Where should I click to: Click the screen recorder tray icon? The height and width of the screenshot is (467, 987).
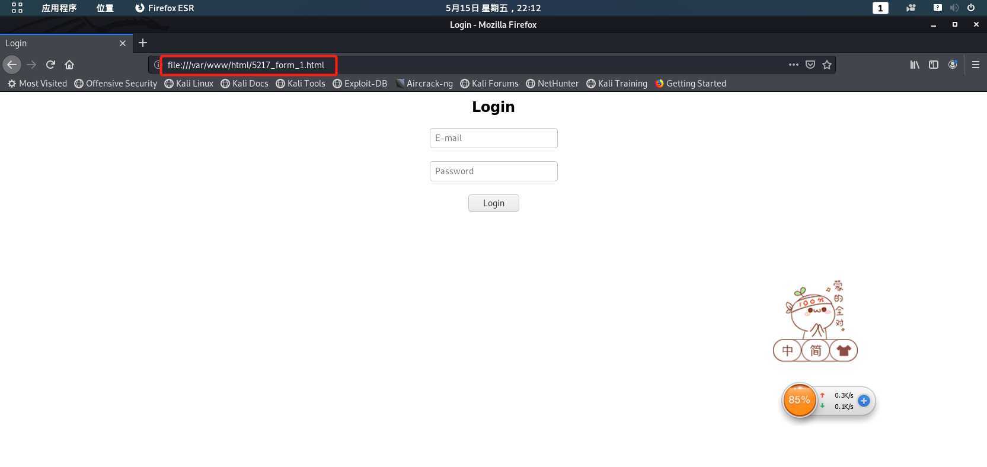pos(911,8)
